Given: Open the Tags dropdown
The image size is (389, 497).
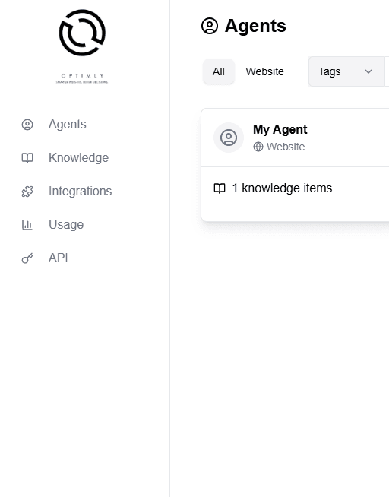Looking at the screenshot, I should pos(346,71).
